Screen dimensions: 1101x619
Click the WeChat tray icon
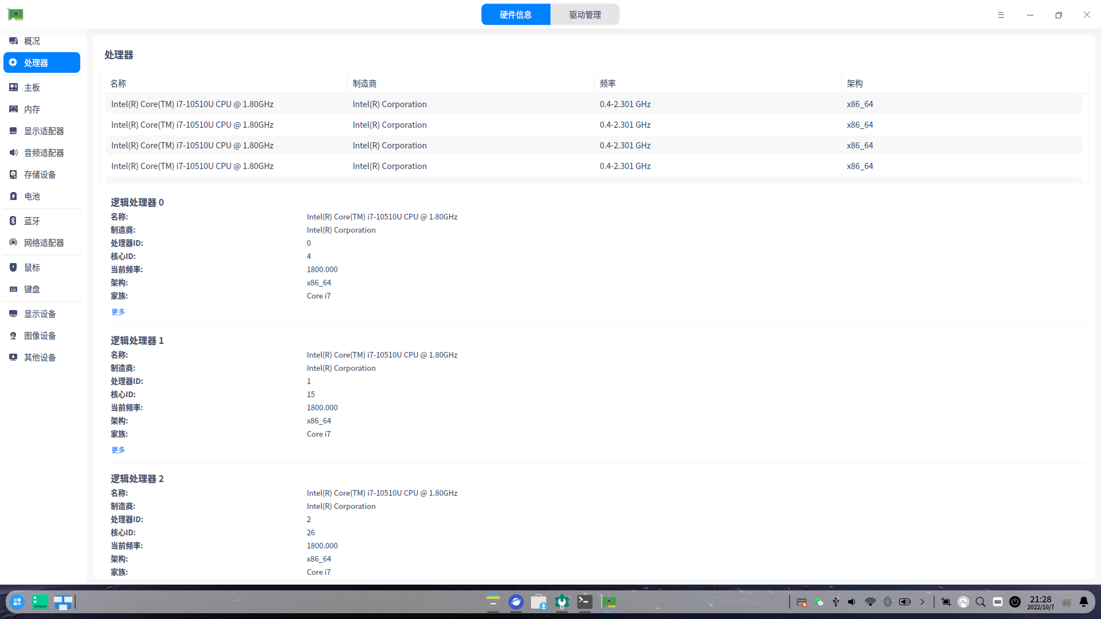pos(819,602)
